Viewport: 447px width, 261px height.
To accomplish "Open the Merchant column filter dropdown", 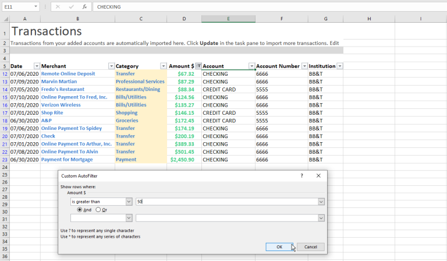I will tap(111, 66).
